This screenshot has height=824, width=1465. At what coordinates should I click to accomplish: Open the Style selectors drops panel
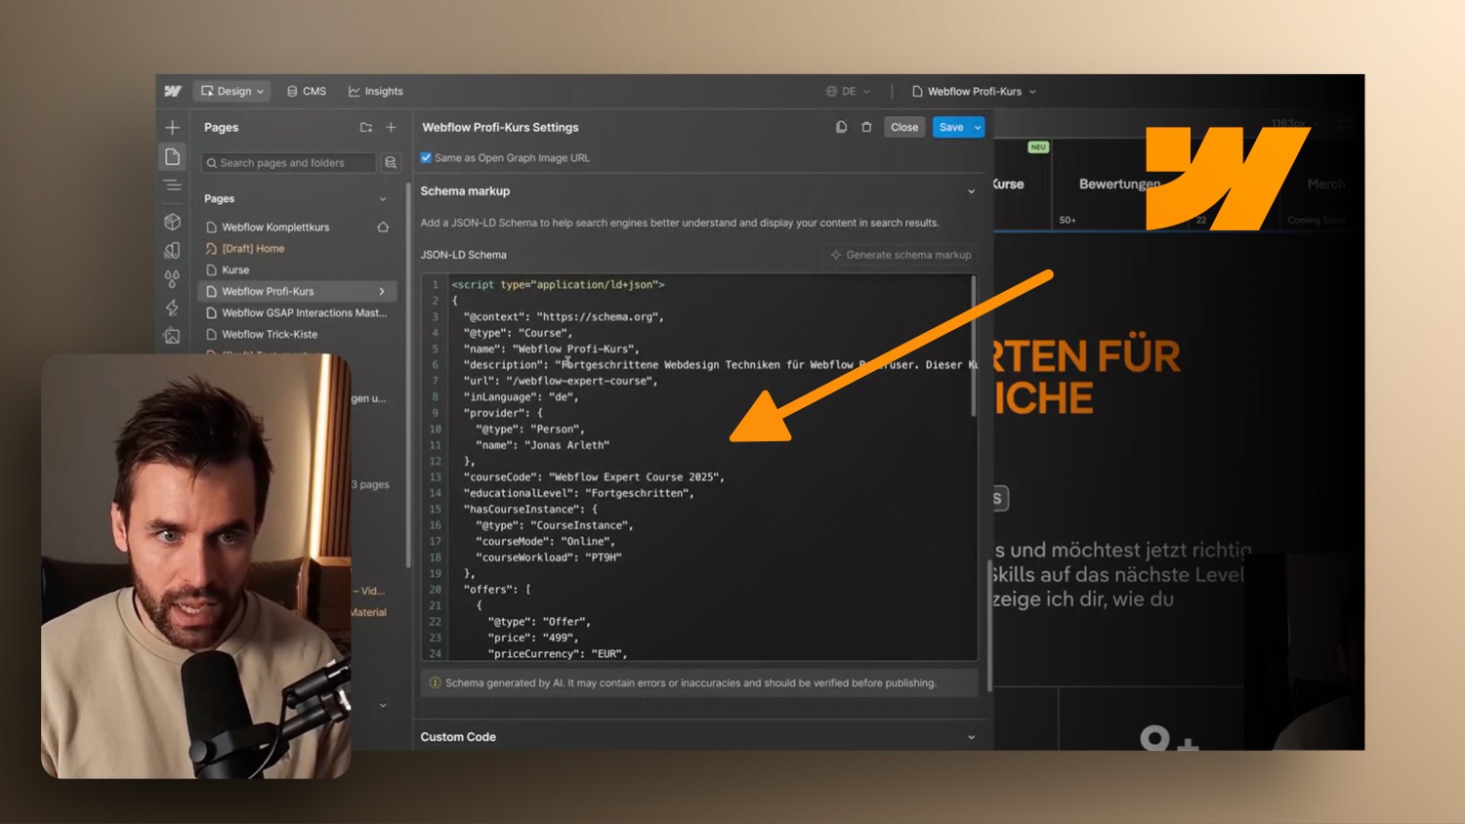tap(173, 279)
